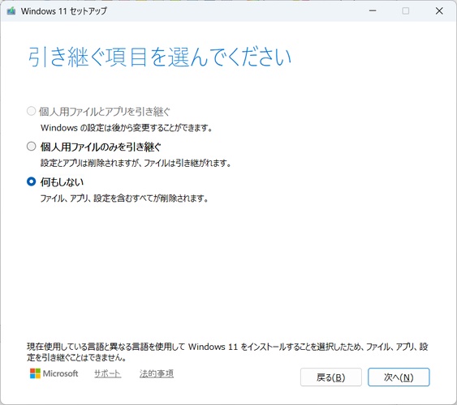Open the 法的事項 link

(x=157, y=373)
